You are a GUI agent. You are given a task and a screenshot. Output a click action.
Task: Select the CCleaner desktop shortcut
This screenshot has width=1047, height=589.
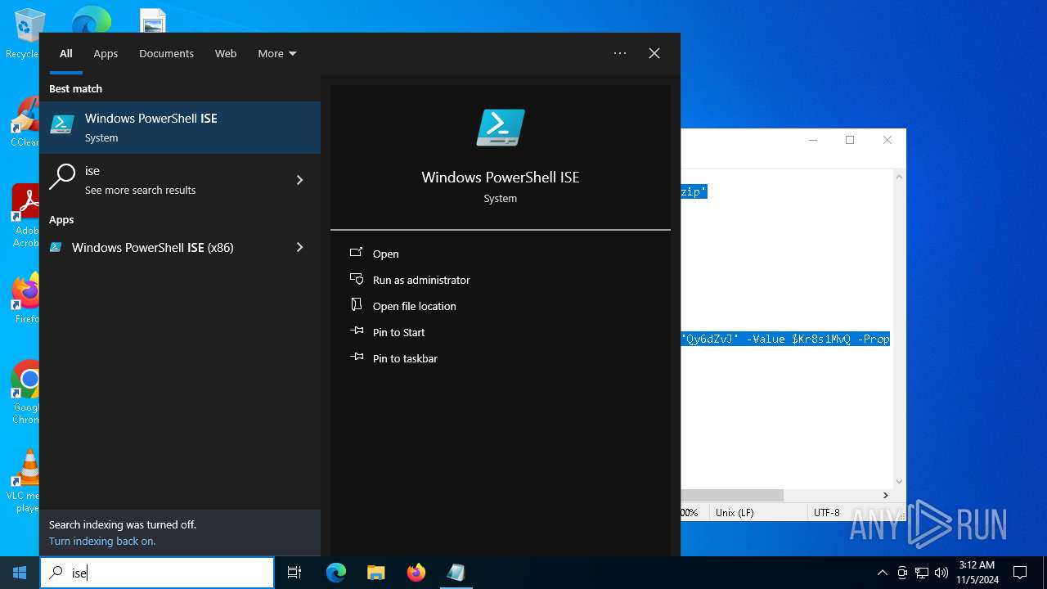(25, 123)
